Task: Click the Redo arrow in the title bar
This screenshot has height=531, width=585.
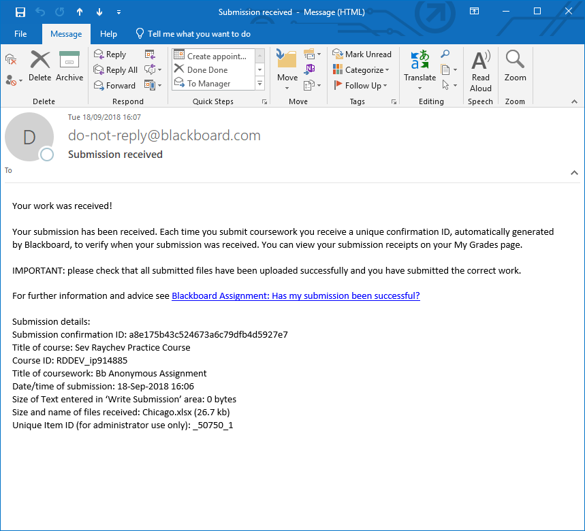Action: click(x=60, y=12)
